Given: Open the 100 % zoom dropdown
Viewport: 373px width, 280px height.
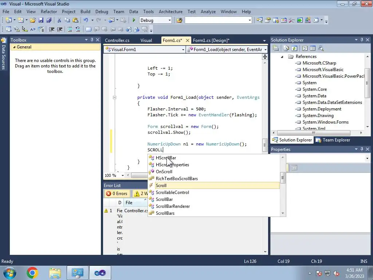Looking at the screenshot, I should [x=122, y=175].
